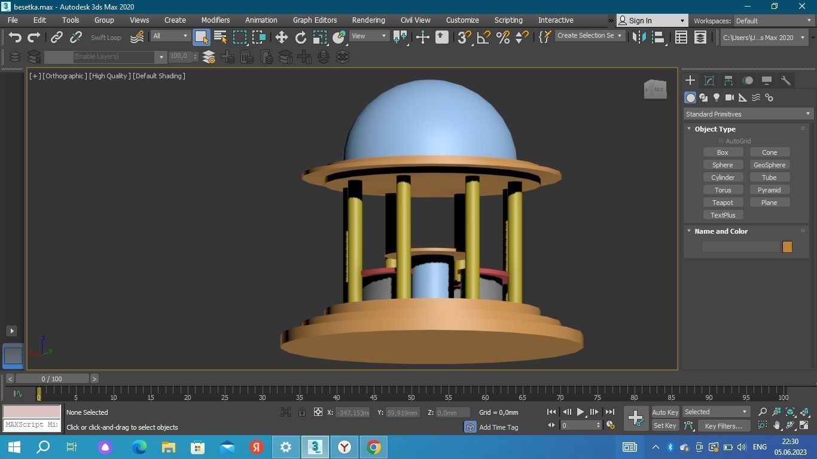Screen dimensions: 817x459
Task: Open the All selection filter dropdown
Action: [x=170, y=36]
